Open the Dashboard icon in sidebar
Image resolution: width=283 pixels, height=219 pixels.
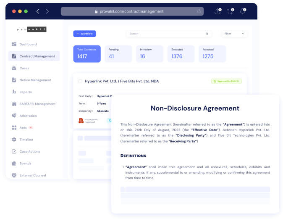(x=14, y=44)
